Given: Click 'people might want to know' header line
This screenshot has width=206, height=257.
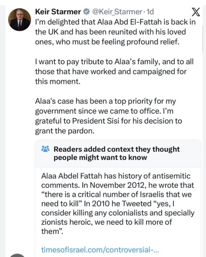Looking at the screenshot, I should [x=100, y=158].
